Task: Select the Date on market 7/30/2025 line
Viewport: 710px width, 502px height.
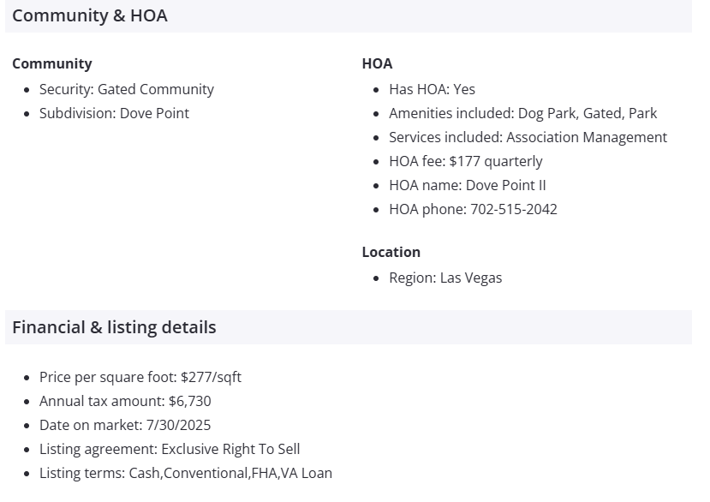Action: [125, 425]
